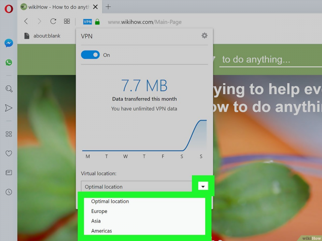Viewport: 322px width, 241px height.
Task: Open the sidebar search icon
Action: click(9, 89)
